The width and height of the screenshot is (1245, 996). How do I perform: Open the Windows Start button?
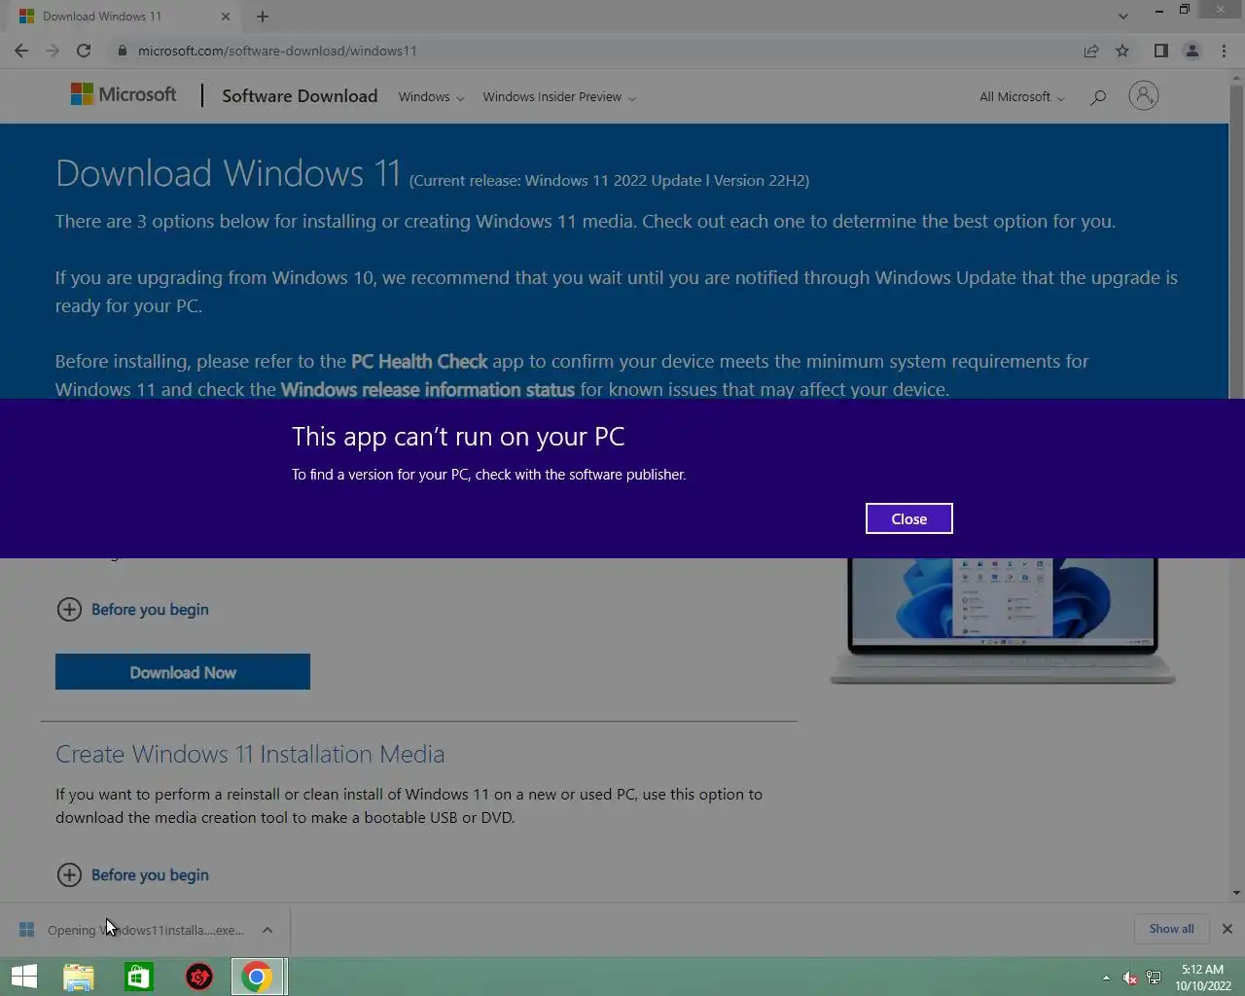[x=24, y=977]
